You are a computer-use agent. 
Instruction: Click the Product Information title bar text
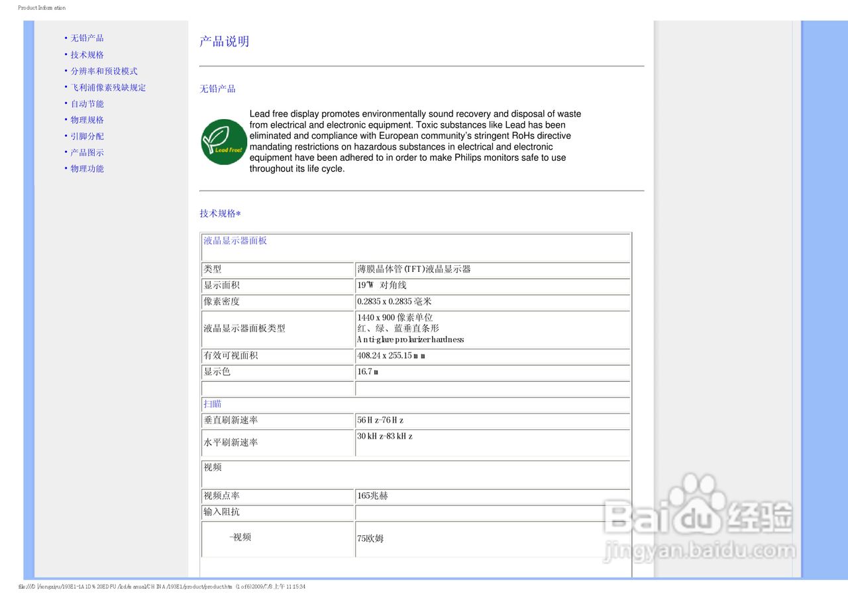click(x=41, y=7)
